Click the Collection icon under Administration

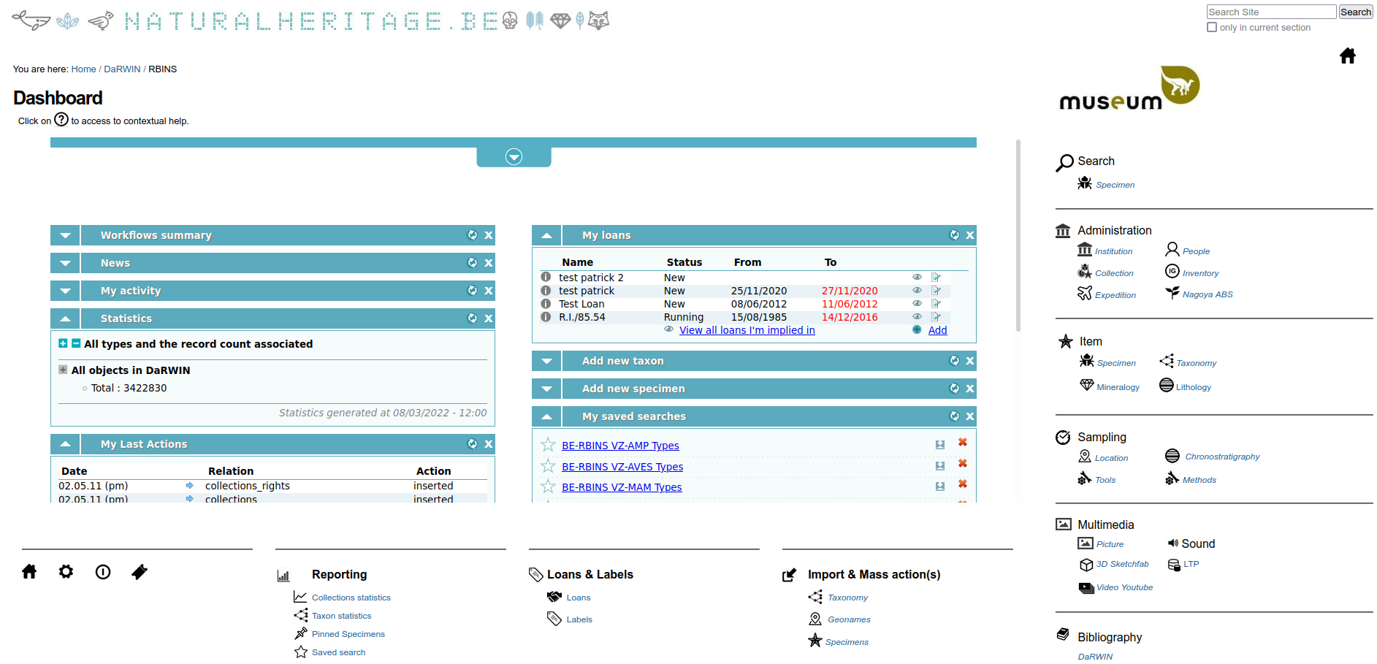[x=1086, y=271]
